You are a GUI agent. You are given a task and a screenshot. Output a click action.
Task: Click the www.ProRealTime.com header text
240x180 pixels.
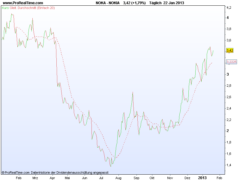(x=23, y=3)
